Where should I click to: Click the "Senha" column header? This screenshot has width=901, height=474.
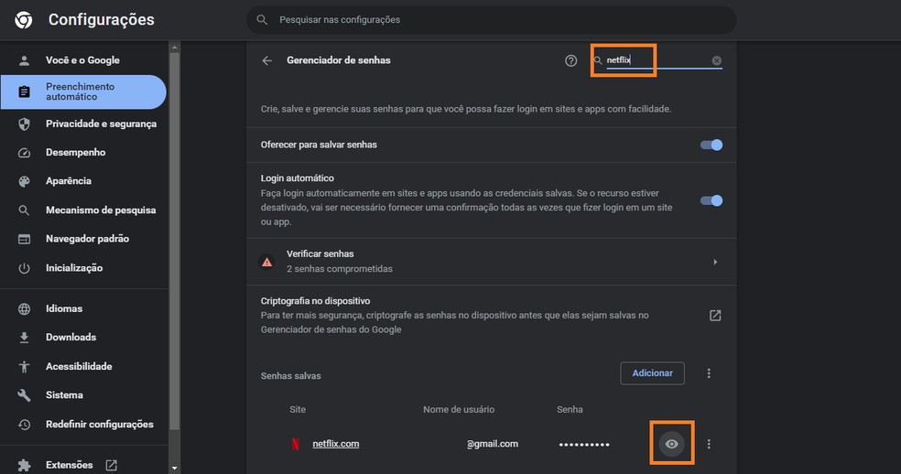coord(570,410)
